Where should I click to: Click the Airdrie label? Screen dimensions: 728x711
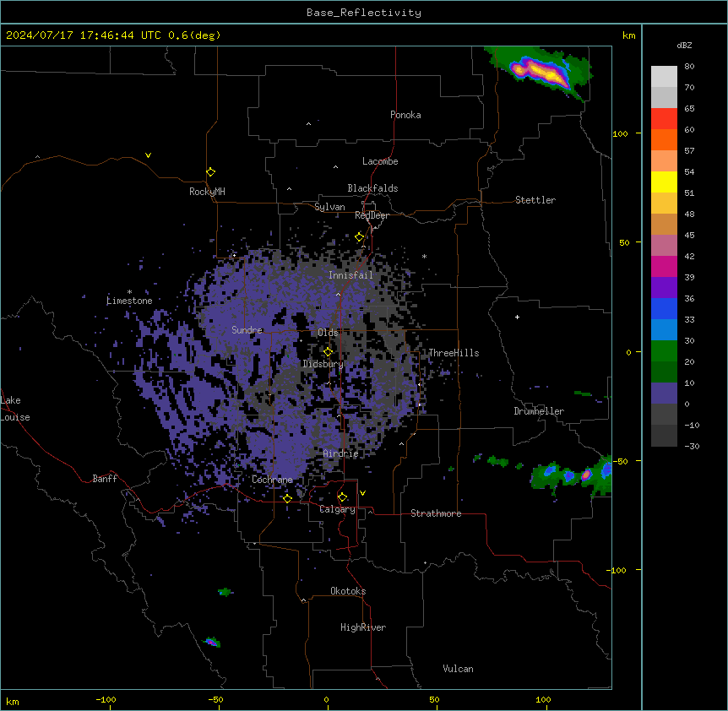pos(340,453)
